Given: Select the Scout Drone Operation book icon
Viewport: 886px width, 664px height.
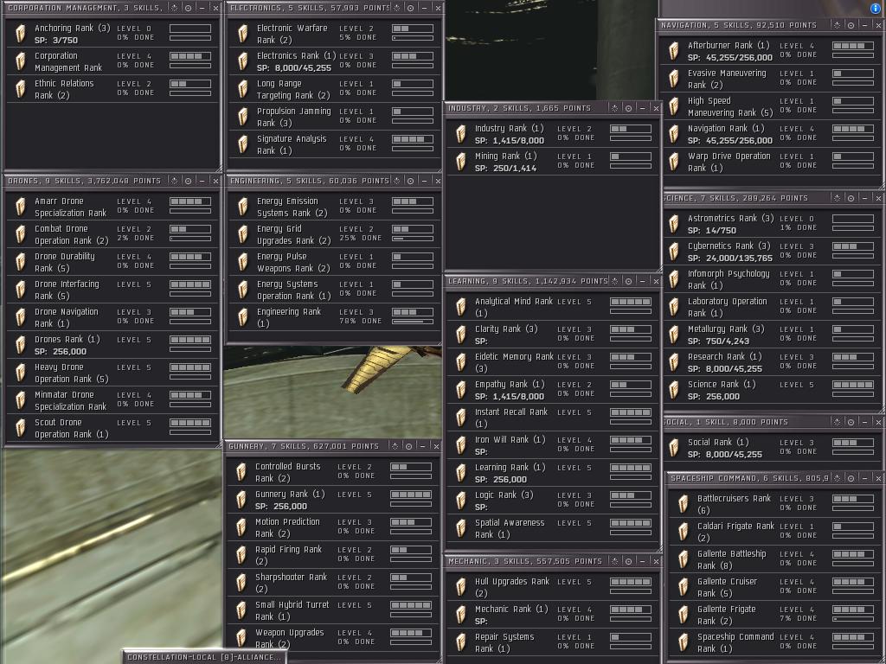Looking at the screenshot, I should (21, 429).
